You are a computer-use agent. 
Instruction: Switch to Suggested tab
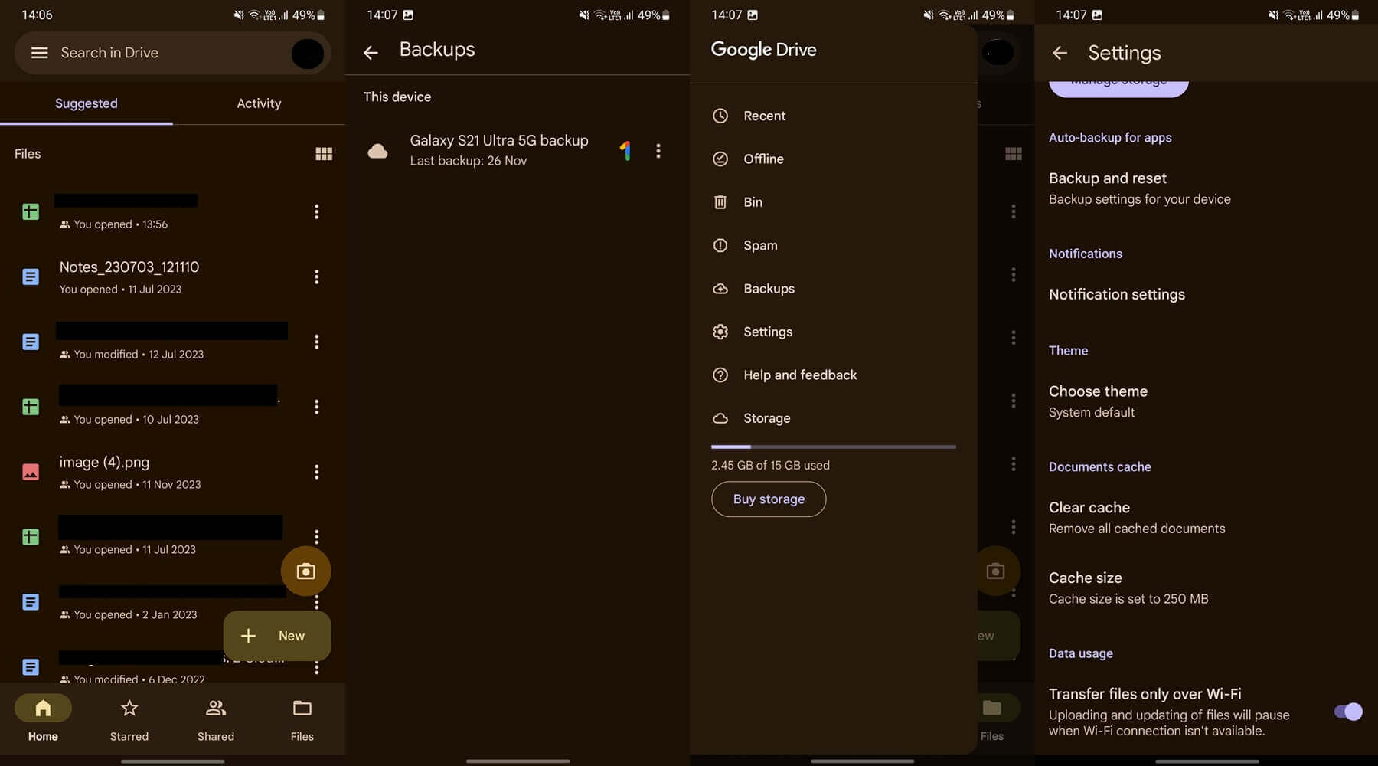[x=87, y=103]
